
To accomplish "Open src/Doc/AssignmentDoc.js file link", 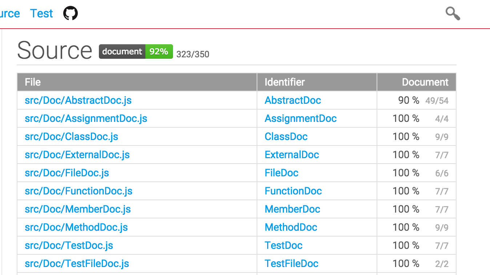I will (x=86, y=118).
